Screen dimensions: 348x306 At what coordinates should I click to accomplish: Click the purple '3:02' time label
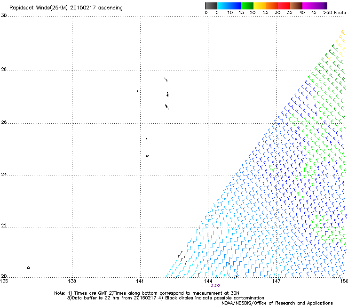click(215, 286)
